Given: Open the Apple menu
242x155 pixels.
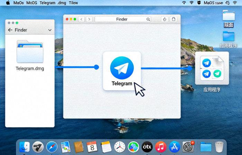Looking at the screenshot, I should tap(8, 3).
